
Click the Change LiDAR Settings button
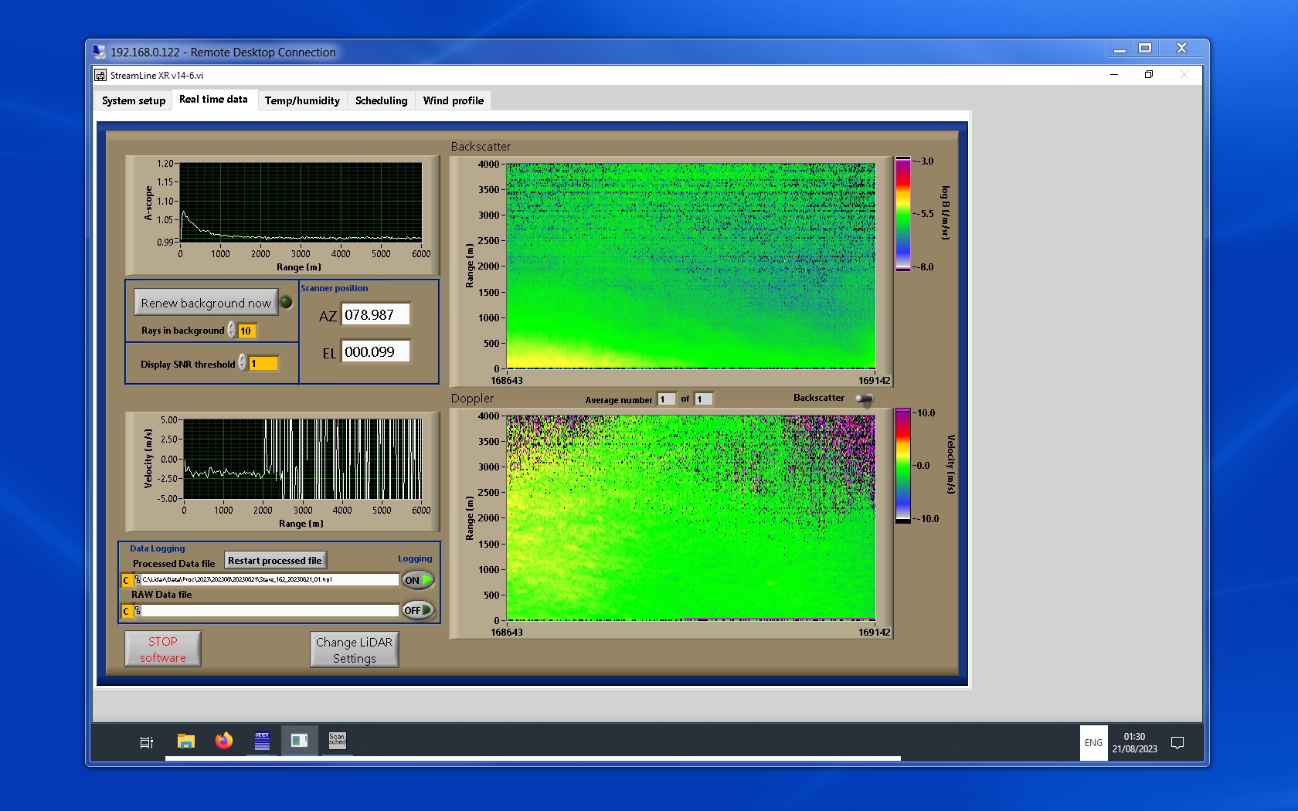[x=355, y=650]
